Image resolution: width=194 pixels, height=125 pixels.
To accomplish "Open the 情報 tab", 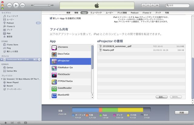I will tap(76, 13).
